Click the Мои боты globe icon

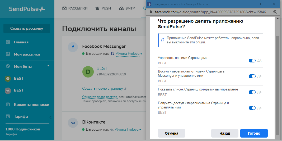(x=8, y=66)
